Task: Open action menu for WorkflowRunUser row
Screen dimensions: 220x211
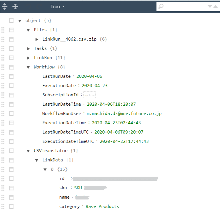Action: [11, 114]
